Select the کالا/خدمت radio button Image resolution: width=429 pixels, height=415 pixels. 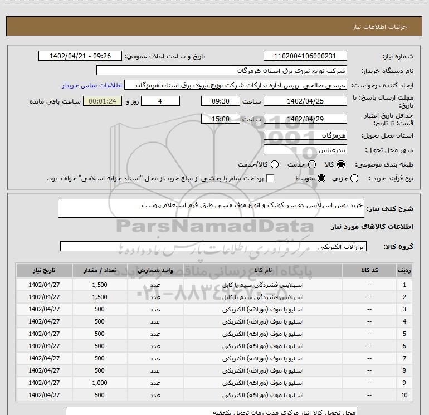(x=275, y=164)
